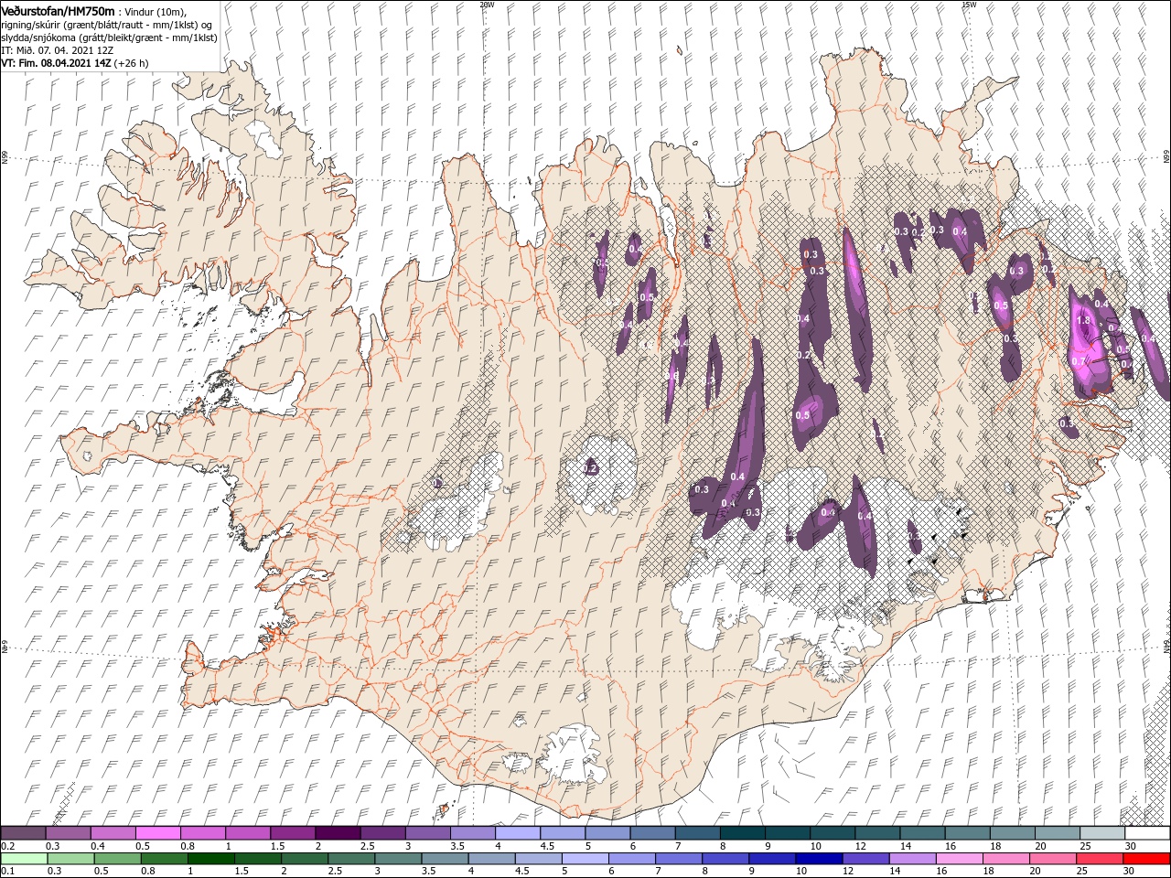Image resolution: width=1171 pixels, height=878 pixels.
Task: Select the purple 1.5 snow legend swatch
Action: click(293, 833)
